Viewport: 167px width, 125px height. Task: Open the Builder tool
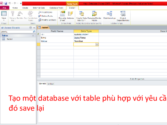point(20,14)
